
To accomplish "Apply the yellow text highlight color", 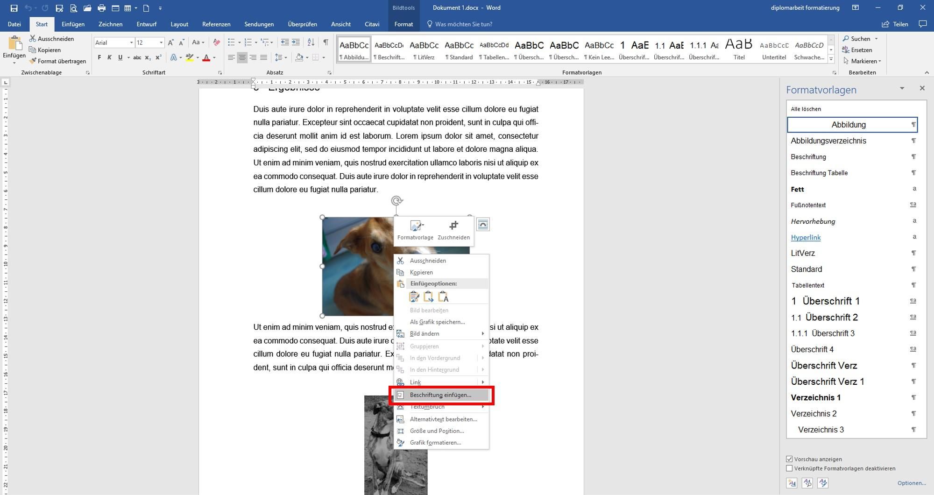I will pyautogui.click(x=189, y=57).
